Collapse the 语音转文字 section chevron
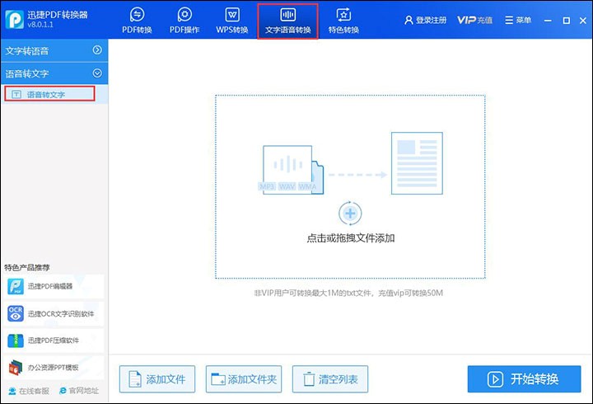593x404 pixels. 97,73
